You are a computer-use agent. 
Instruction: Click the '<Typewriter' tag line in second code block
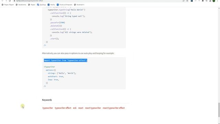click(x=49, y=67)
